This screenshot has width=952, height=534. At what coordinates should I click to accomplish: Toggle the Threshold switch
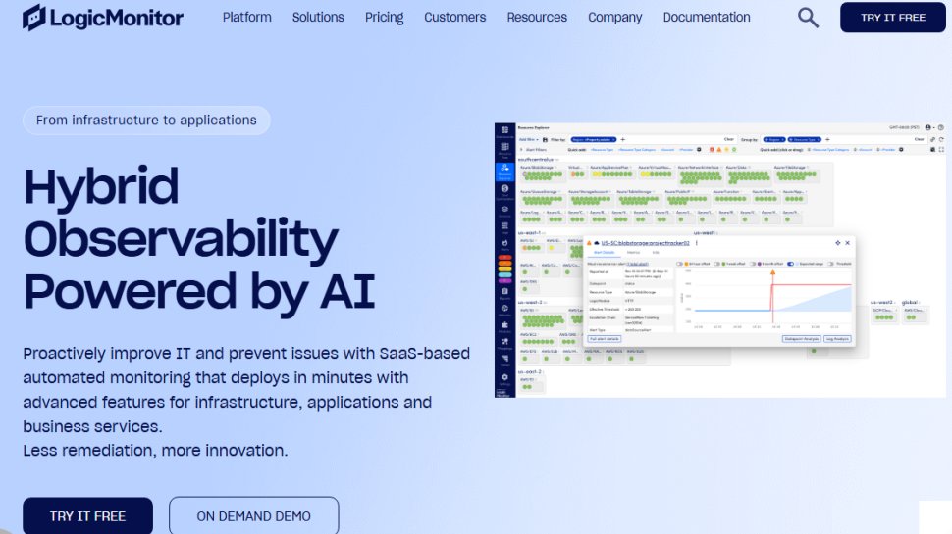[x=831, y=264]
